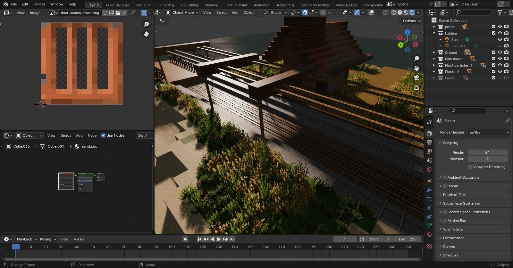Viewport: 513px width, 268px height.
Task: Open the Render menu
Action: click(x=39, y=4)
